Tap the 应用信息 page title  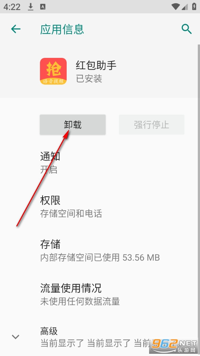[x=62, y=29]
